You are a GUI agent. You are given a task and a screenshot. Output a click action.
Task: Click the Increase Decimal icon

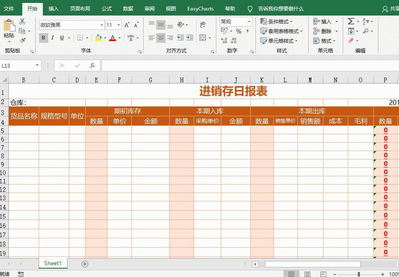point(224,40)
